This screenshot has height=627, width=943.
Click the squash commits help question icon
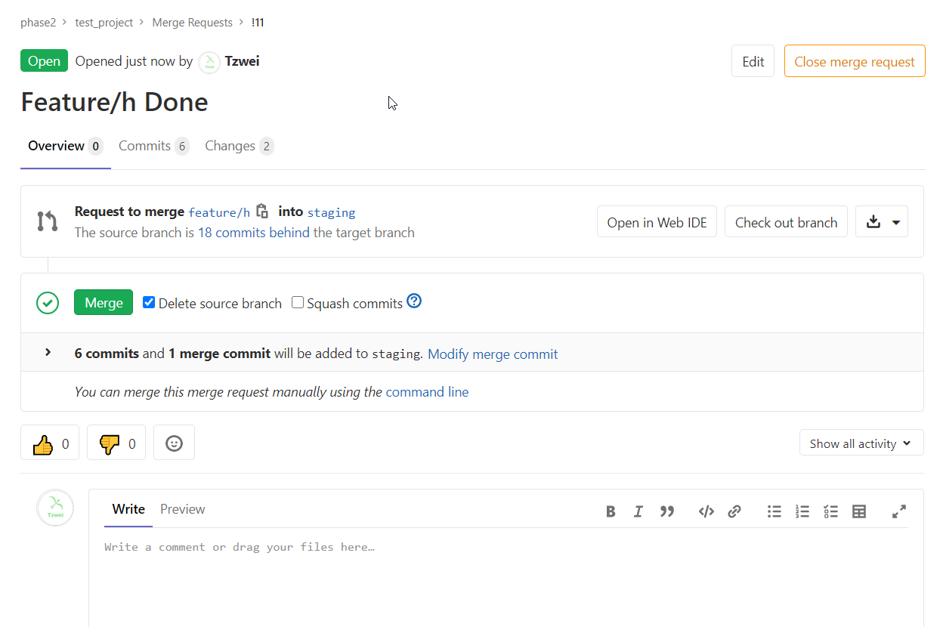(x=414, y=301)
